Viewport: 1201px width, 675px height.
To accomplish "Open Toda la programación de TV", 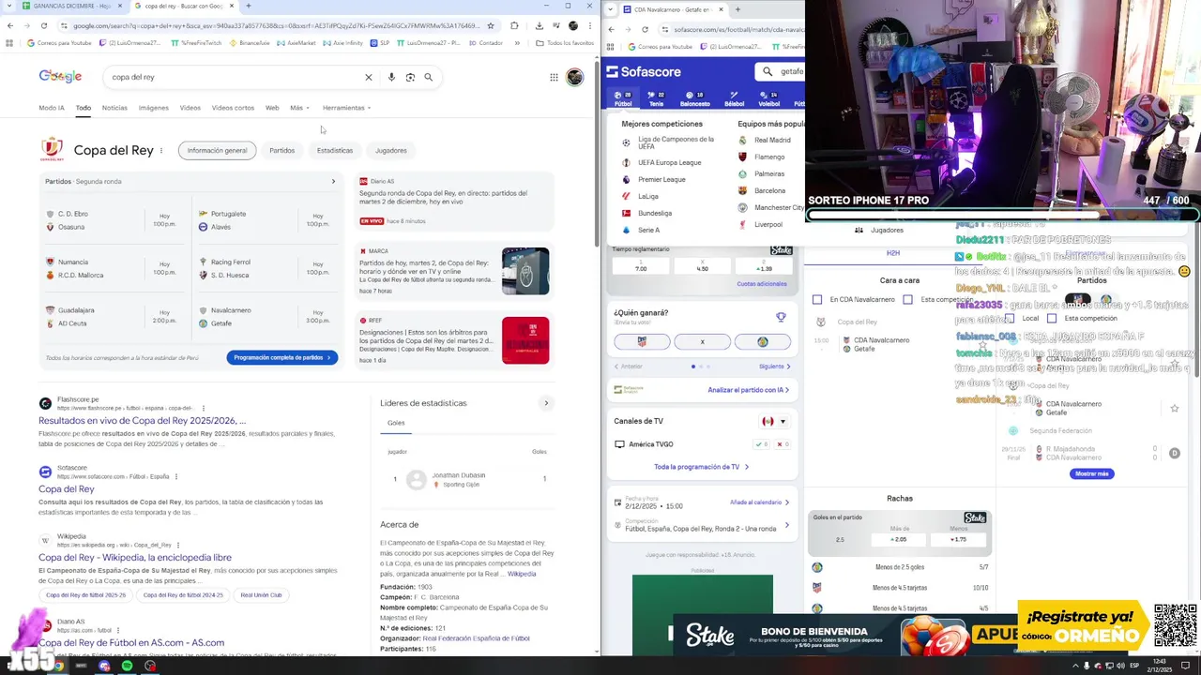I will [x=702, y=467].
